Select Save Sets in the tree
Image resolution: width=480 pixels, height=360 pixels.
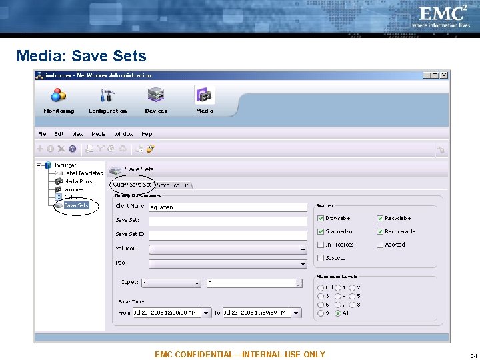point(77,205)
